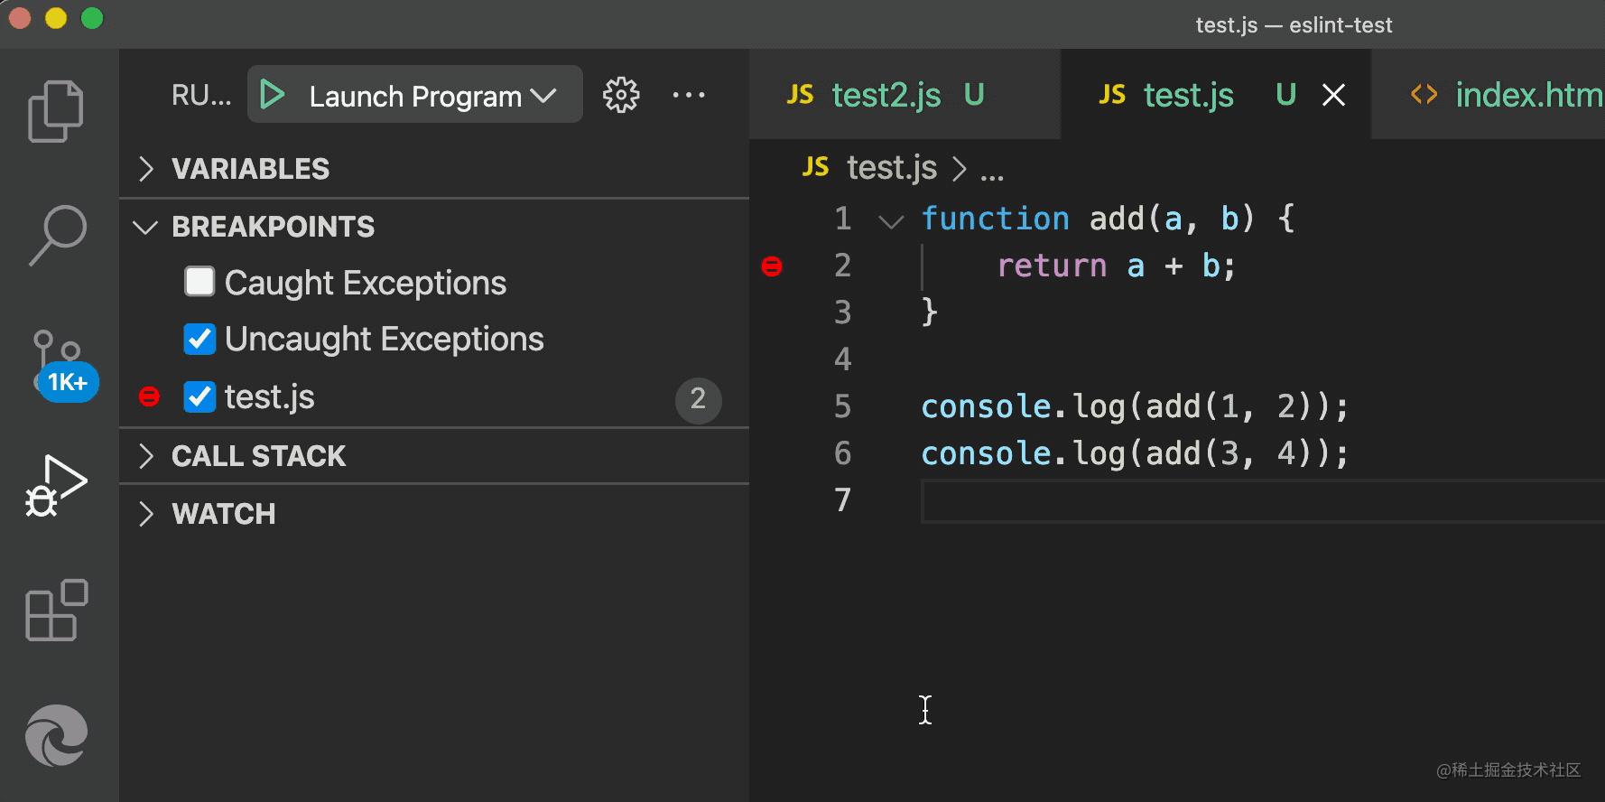The height and width of the screenshot is (802, 1605).
Task: Expand the WATCH section
Action: [223, 514]
